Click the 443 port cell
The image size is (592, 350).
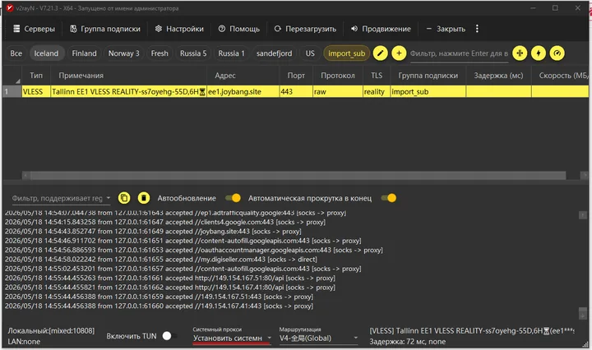296,92
